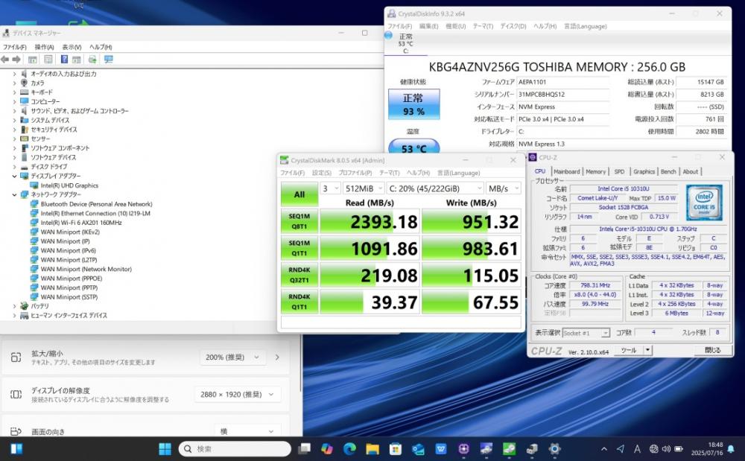The image size is (745, 461).
Task: Click the センサー category icon
Action: point(25,139)
